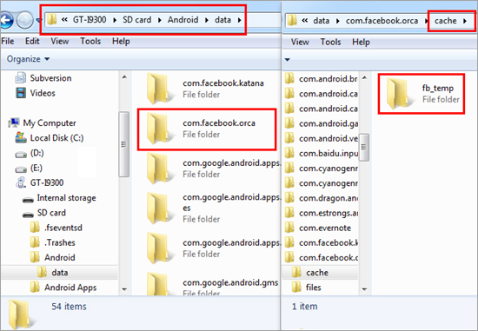Click the Subversion library icon
The height and width of the screenshot is (331, 478).
[x=21, y=78]
